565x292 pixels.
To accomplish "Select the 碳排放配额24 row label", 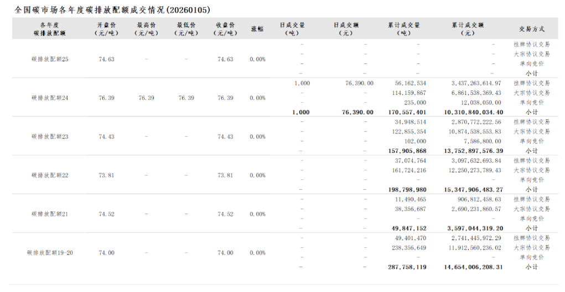I will [50, 98].
